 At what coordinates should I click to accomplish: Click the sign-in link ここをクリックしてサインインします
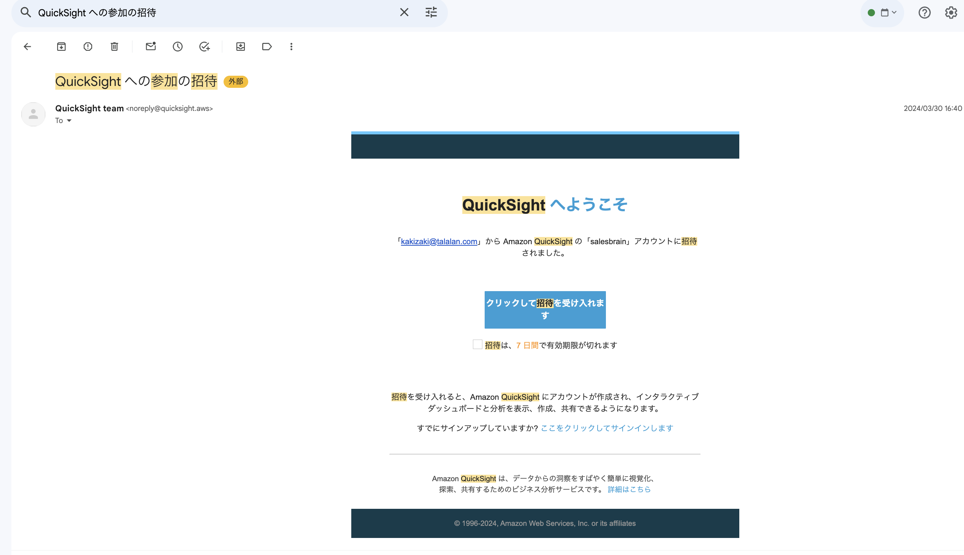[x=607, y=428]
